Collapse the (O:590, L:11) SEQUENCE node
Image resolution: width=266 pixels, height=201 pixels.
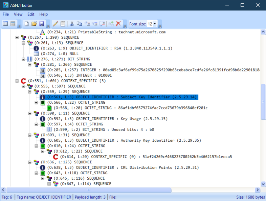tap(30, 113)
